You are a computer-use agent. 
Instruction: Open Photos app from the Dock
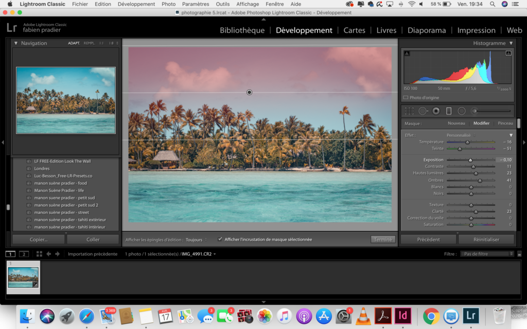(x=265, y=316)
